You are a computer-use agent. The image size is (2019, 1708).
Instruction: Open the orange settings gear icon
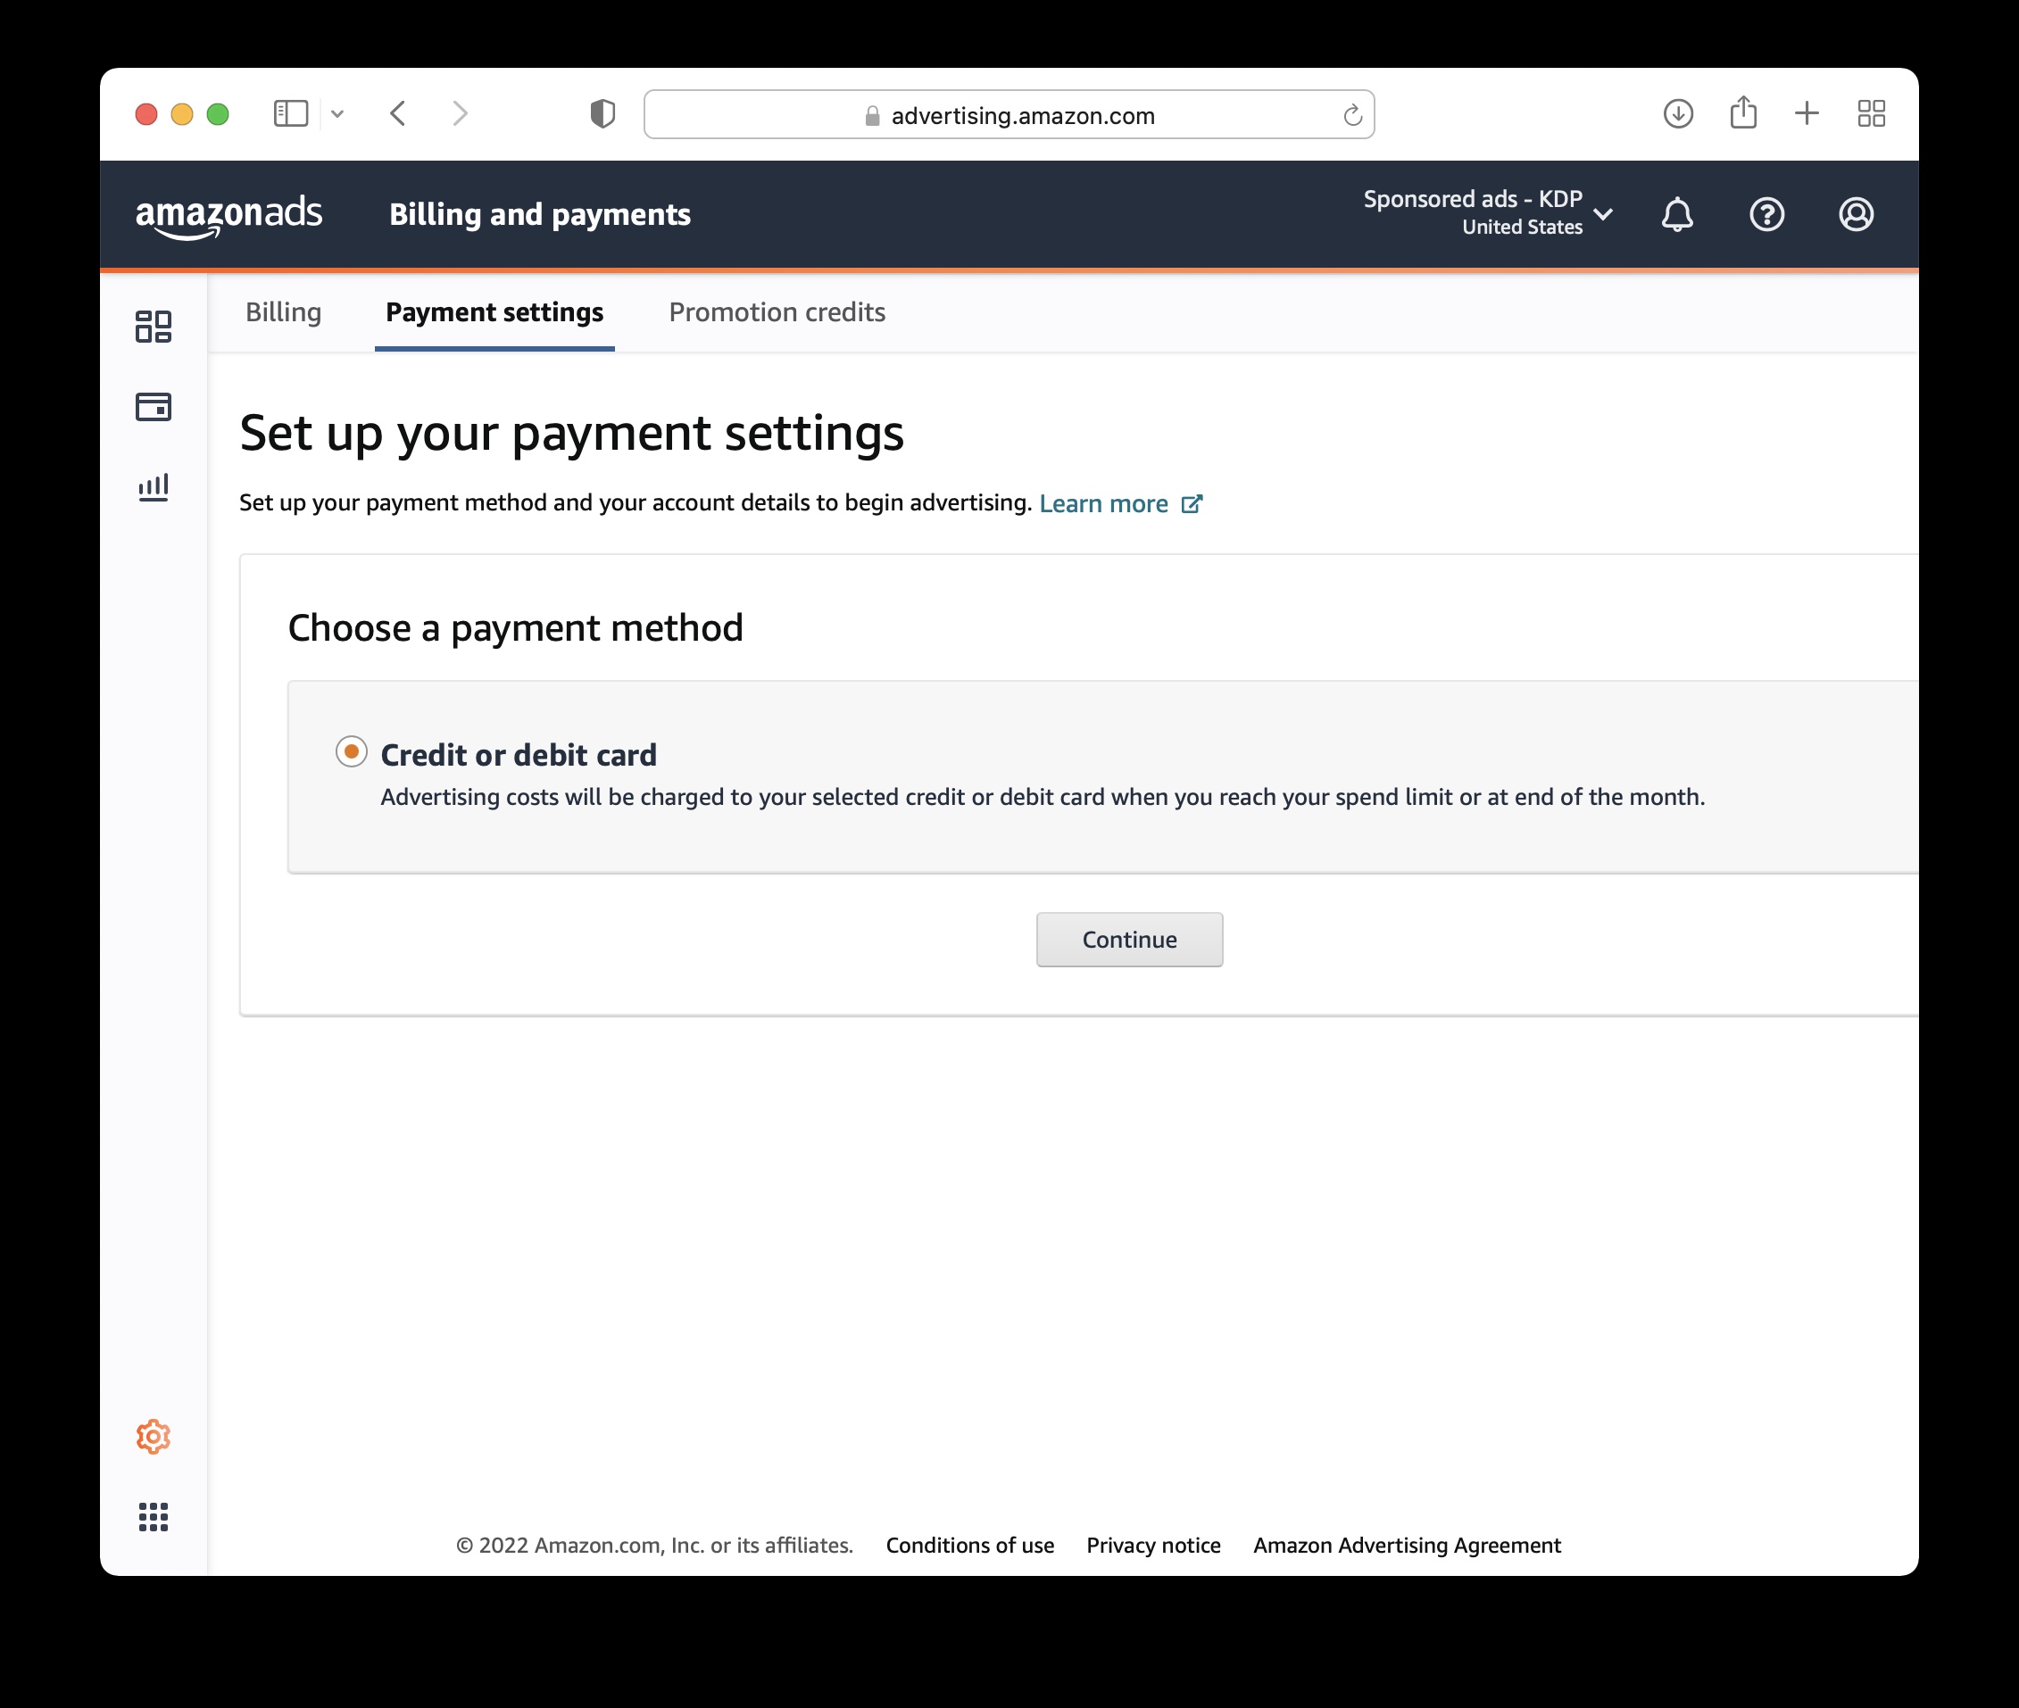click(153, 1437)
